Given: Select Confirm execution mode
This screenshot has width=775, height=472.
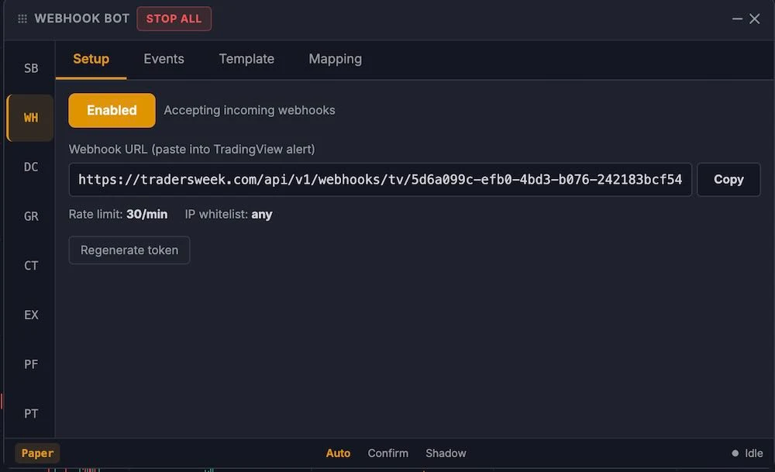Looking at the screenshot, I should coord(388,453).
